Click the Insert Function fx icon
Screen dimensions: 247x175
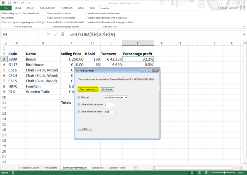63,34
